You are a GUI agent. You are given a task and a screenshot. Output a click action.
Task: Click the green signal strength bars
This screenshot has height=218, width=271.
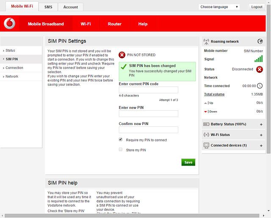coord(258,59)
